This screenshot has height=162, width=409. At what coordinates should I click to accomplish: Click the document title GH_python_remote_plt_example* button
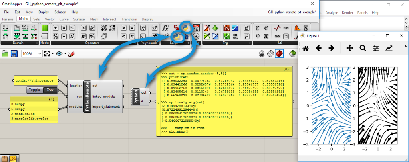292,12
